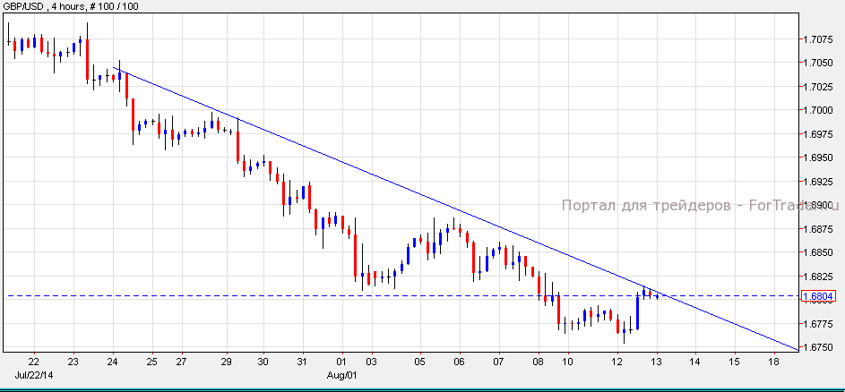Select date tick 08 on time axis
The width and height of the screenshot is (845, 392).
tap(539, 362)
